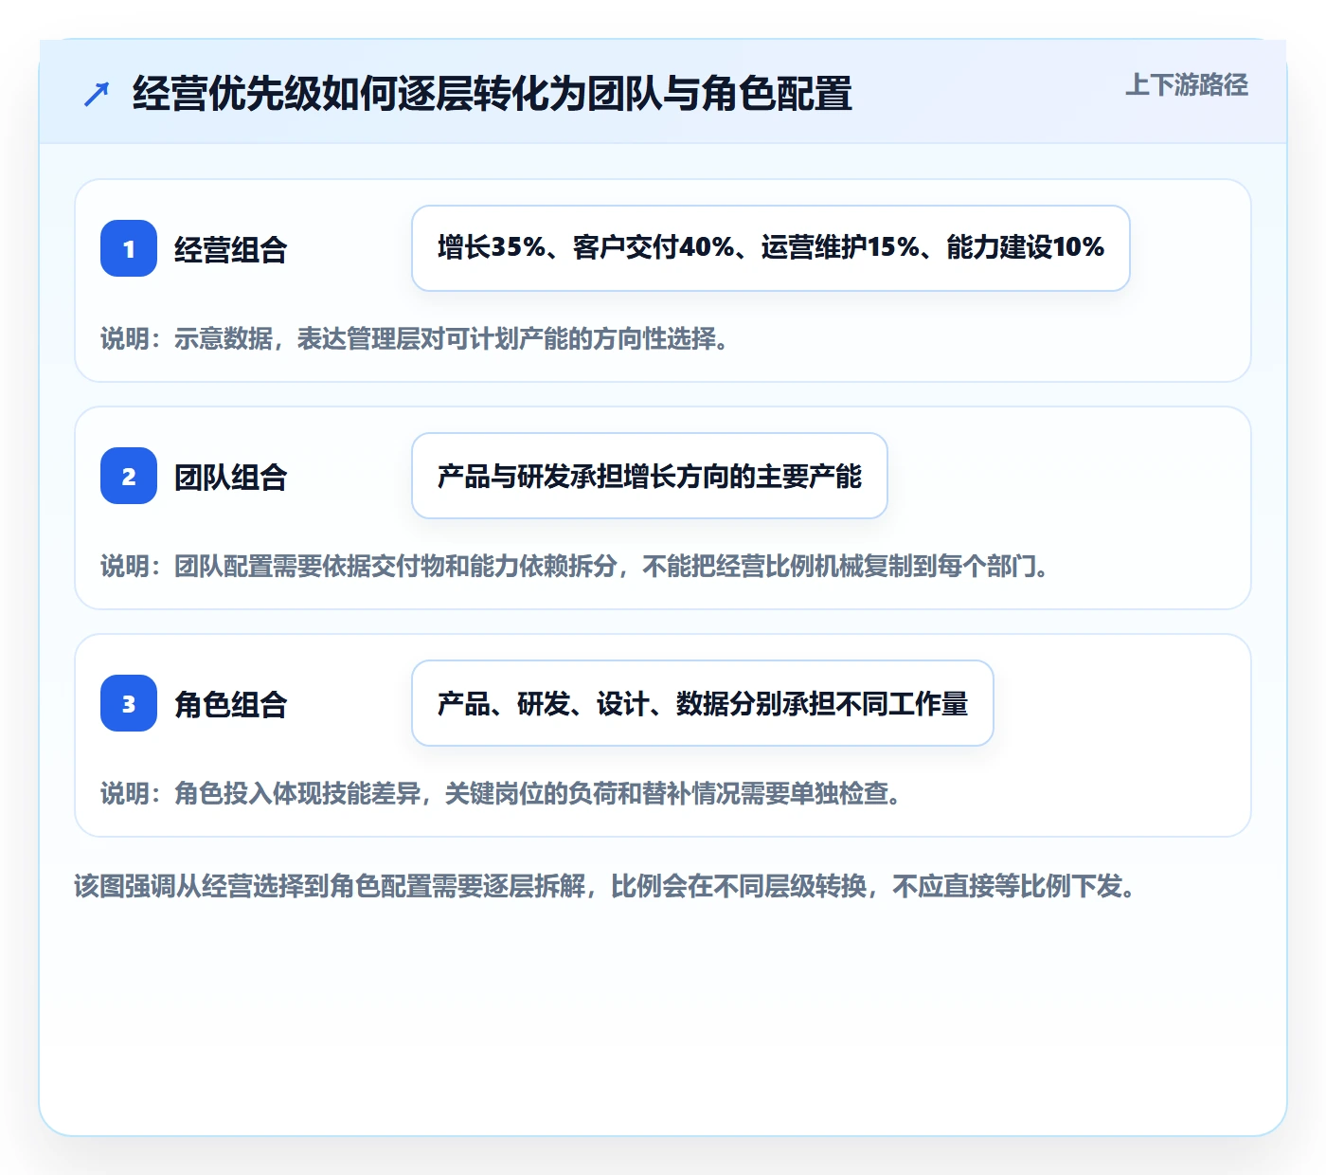Click the box with 增长35%、客户交付40% allocation
1326x1175 pixels.
tap(771, 248)
